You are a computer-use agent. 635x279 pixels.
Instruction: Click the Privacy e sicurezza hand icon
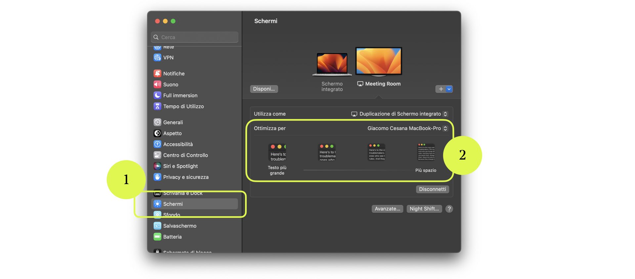click(x=157, y=177)
